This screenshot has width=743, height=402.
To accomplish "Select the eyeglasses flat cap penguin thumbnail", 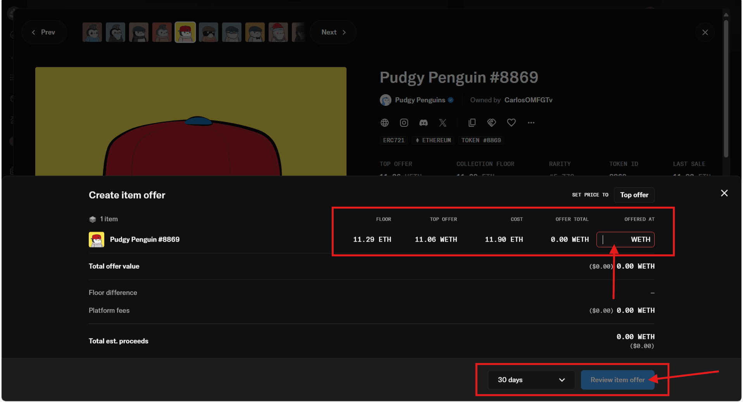I will tap(232, 32).
